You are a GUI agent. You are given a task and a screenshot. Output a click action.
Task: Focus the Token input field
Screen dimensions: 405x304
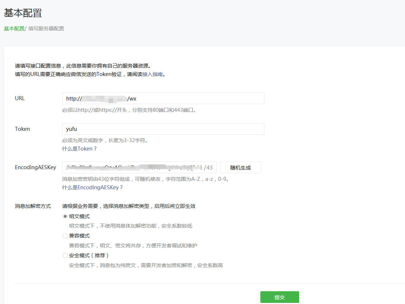click(163, 129)
